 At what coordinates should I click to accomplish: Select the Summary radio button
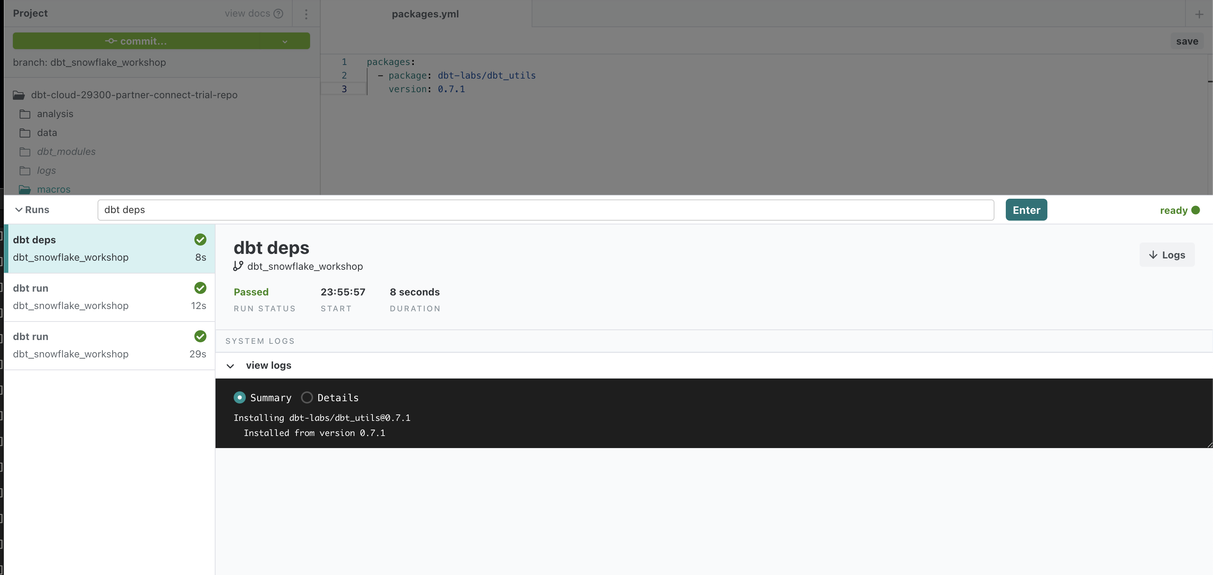tap(240, 397)
